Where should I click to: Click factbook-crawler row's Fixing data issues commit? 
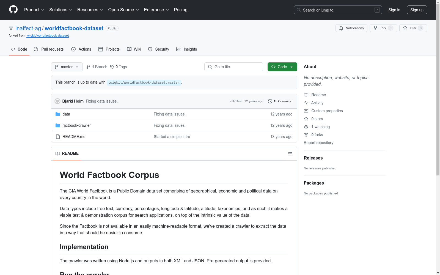[x=170, y=125]
